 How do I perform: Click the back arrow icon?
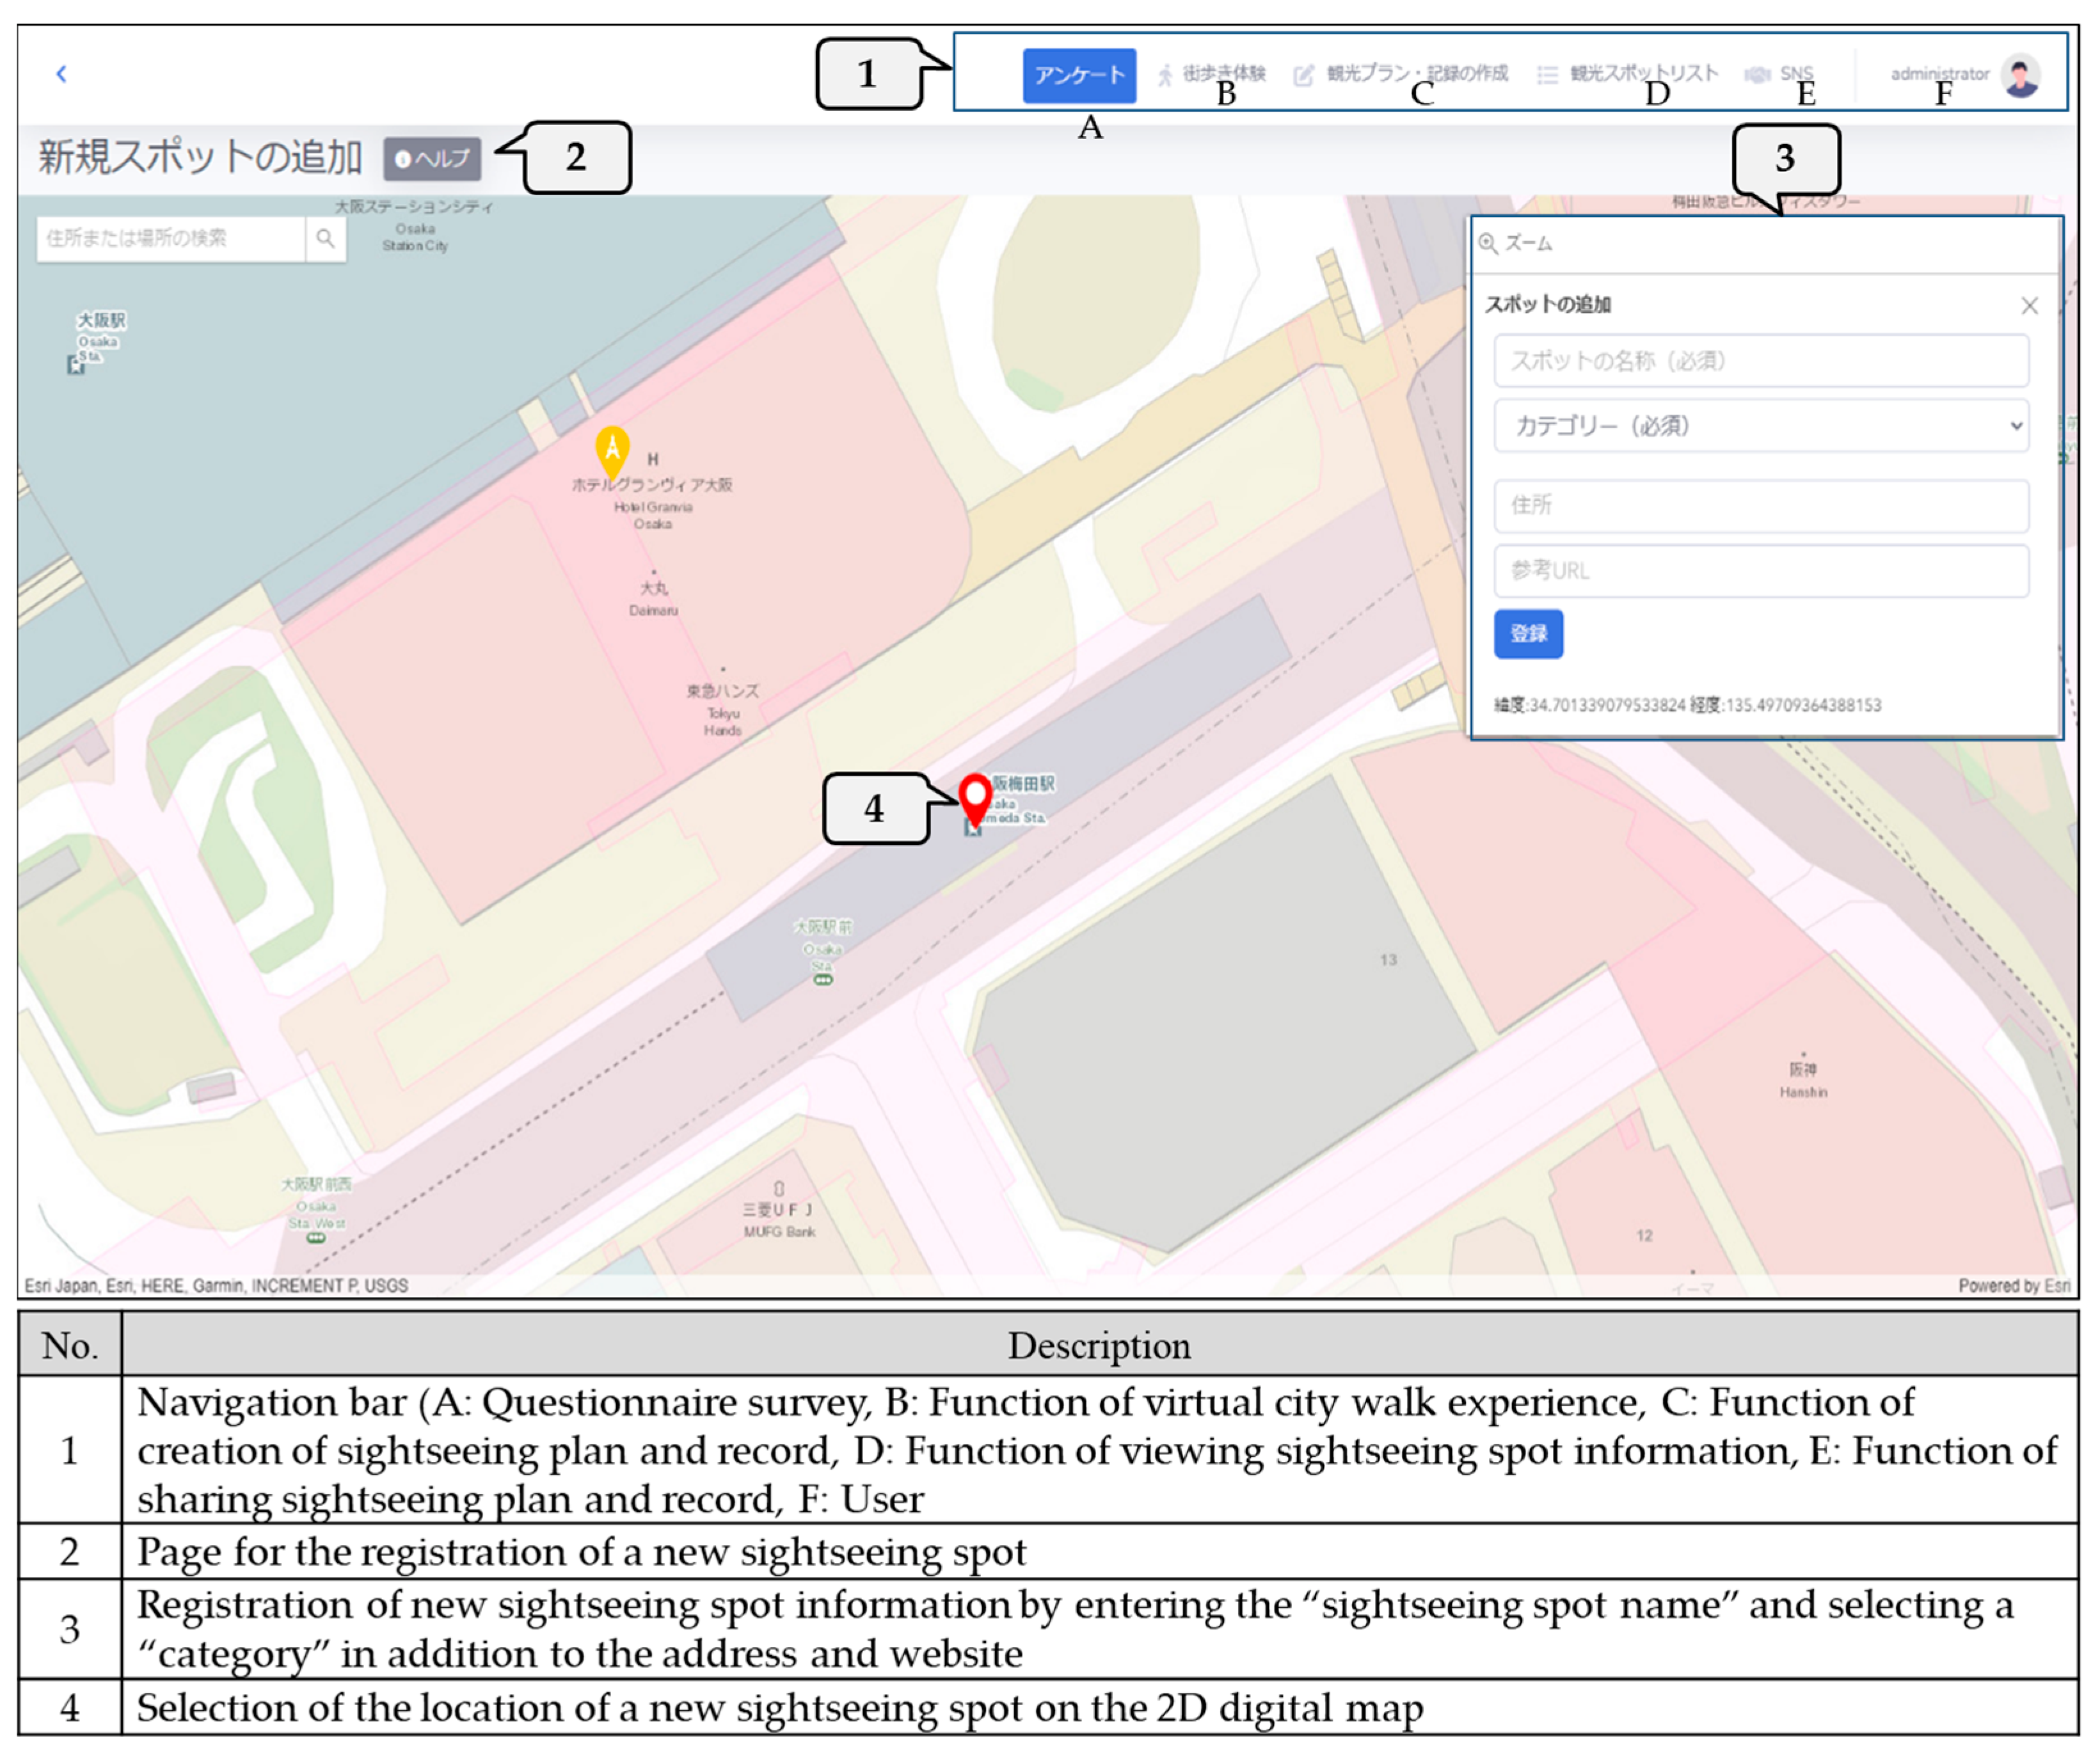[61, 73]
